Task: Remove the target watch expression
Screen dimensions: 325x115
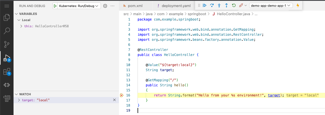Action: tap(114, 100)
